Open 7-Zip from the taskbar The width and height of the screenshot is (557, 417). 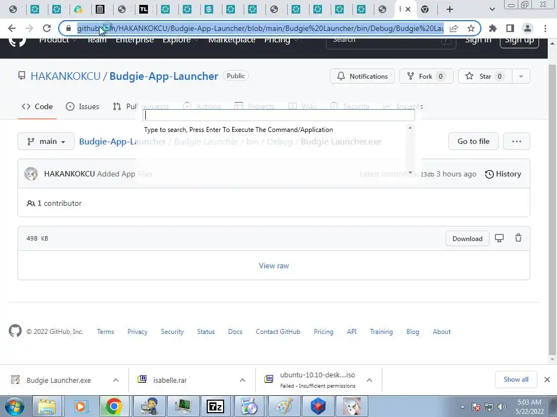pos(215,406)
